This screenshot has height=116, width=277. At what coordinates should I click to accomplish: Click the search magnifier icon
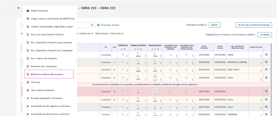(92, 25)
